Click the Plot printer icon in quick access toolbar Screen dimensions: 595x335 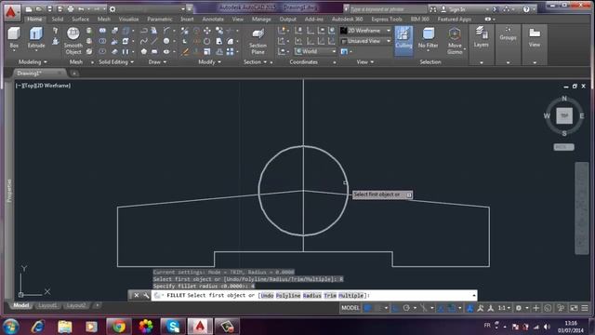pos(71,9)
